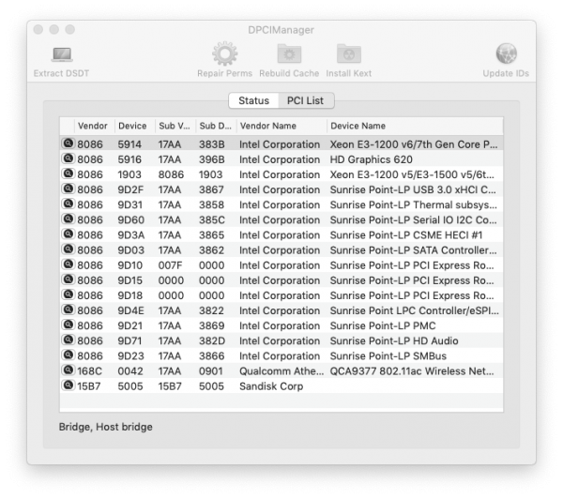Click lookup icon for device 1903 row

tap(68, 174)
